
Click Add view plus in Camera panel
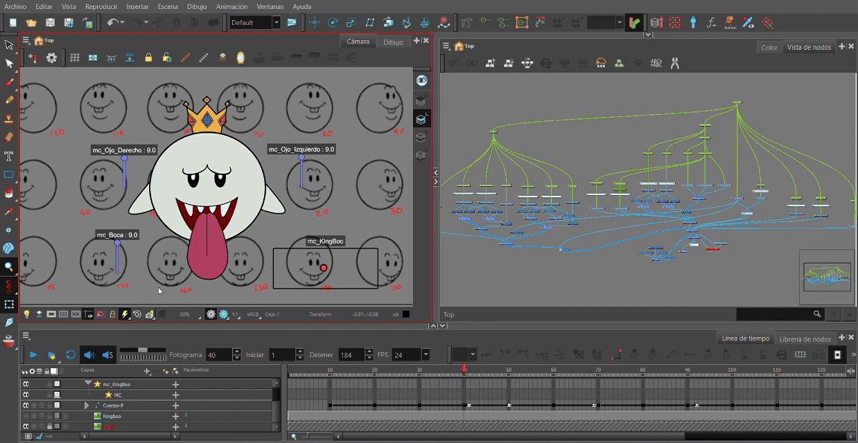tap(417, 41)
